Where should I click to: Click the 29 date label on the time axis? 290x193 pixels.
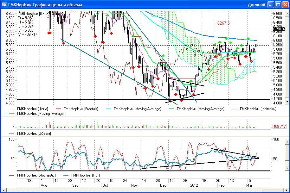click(70, 181)
